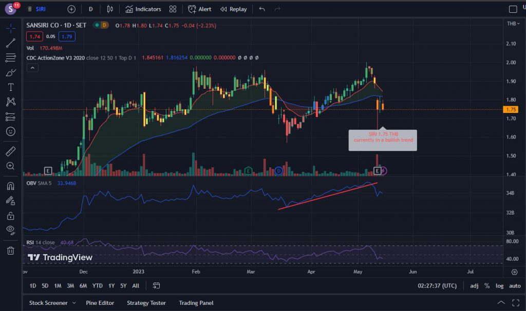Click the current price label 1.75
This screenshot has height=311, width=526.
pyautogui.click(x=511, y=110)
